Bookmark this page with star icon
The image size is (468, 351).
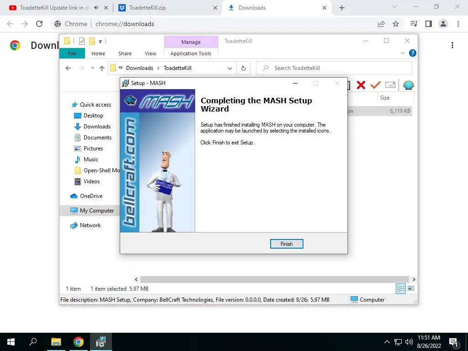coord(396,24)
